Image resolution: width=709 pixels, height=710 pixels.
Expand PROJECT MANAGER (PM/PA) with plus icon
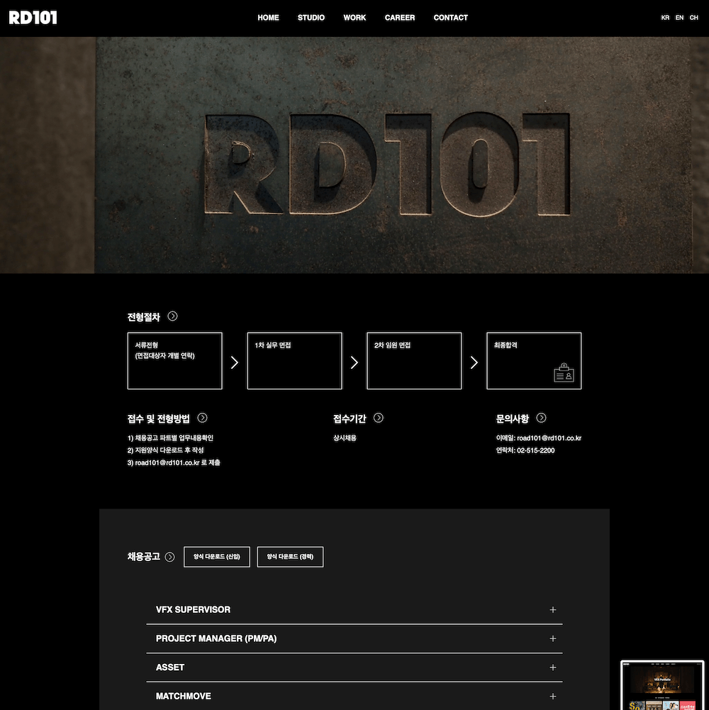pos(553,638)
